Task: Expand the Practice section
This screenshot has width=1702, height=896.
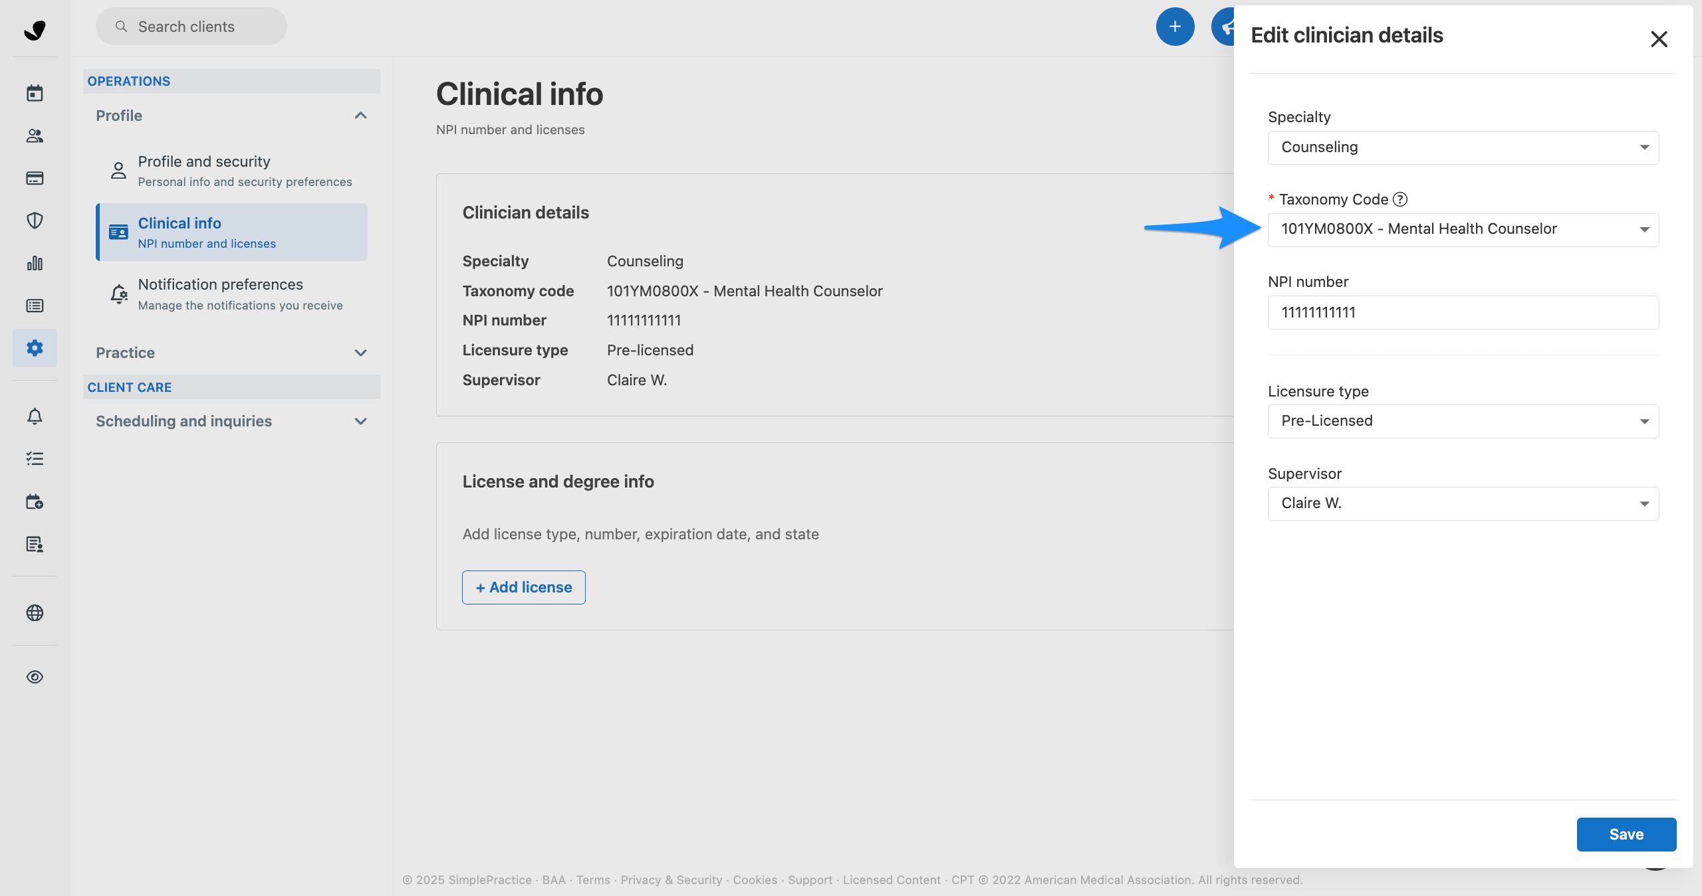Action: pos(231,353)
